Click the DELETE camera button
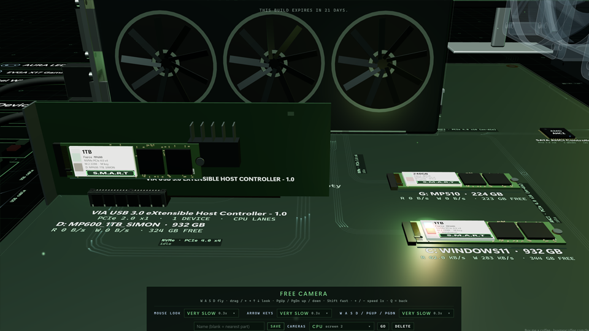589x331 pixels. tap(402, 327)
